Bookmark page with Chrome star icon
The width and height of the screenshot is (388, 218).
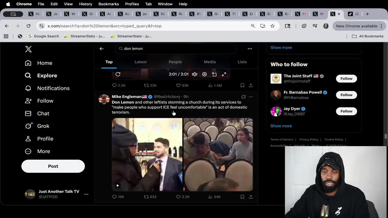click(x=273, y=26)
